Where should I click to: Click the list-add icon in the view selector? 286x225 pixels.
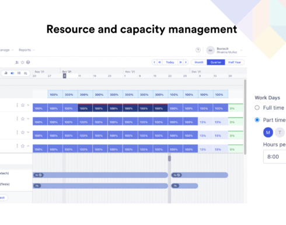click(x=26, y=73)
